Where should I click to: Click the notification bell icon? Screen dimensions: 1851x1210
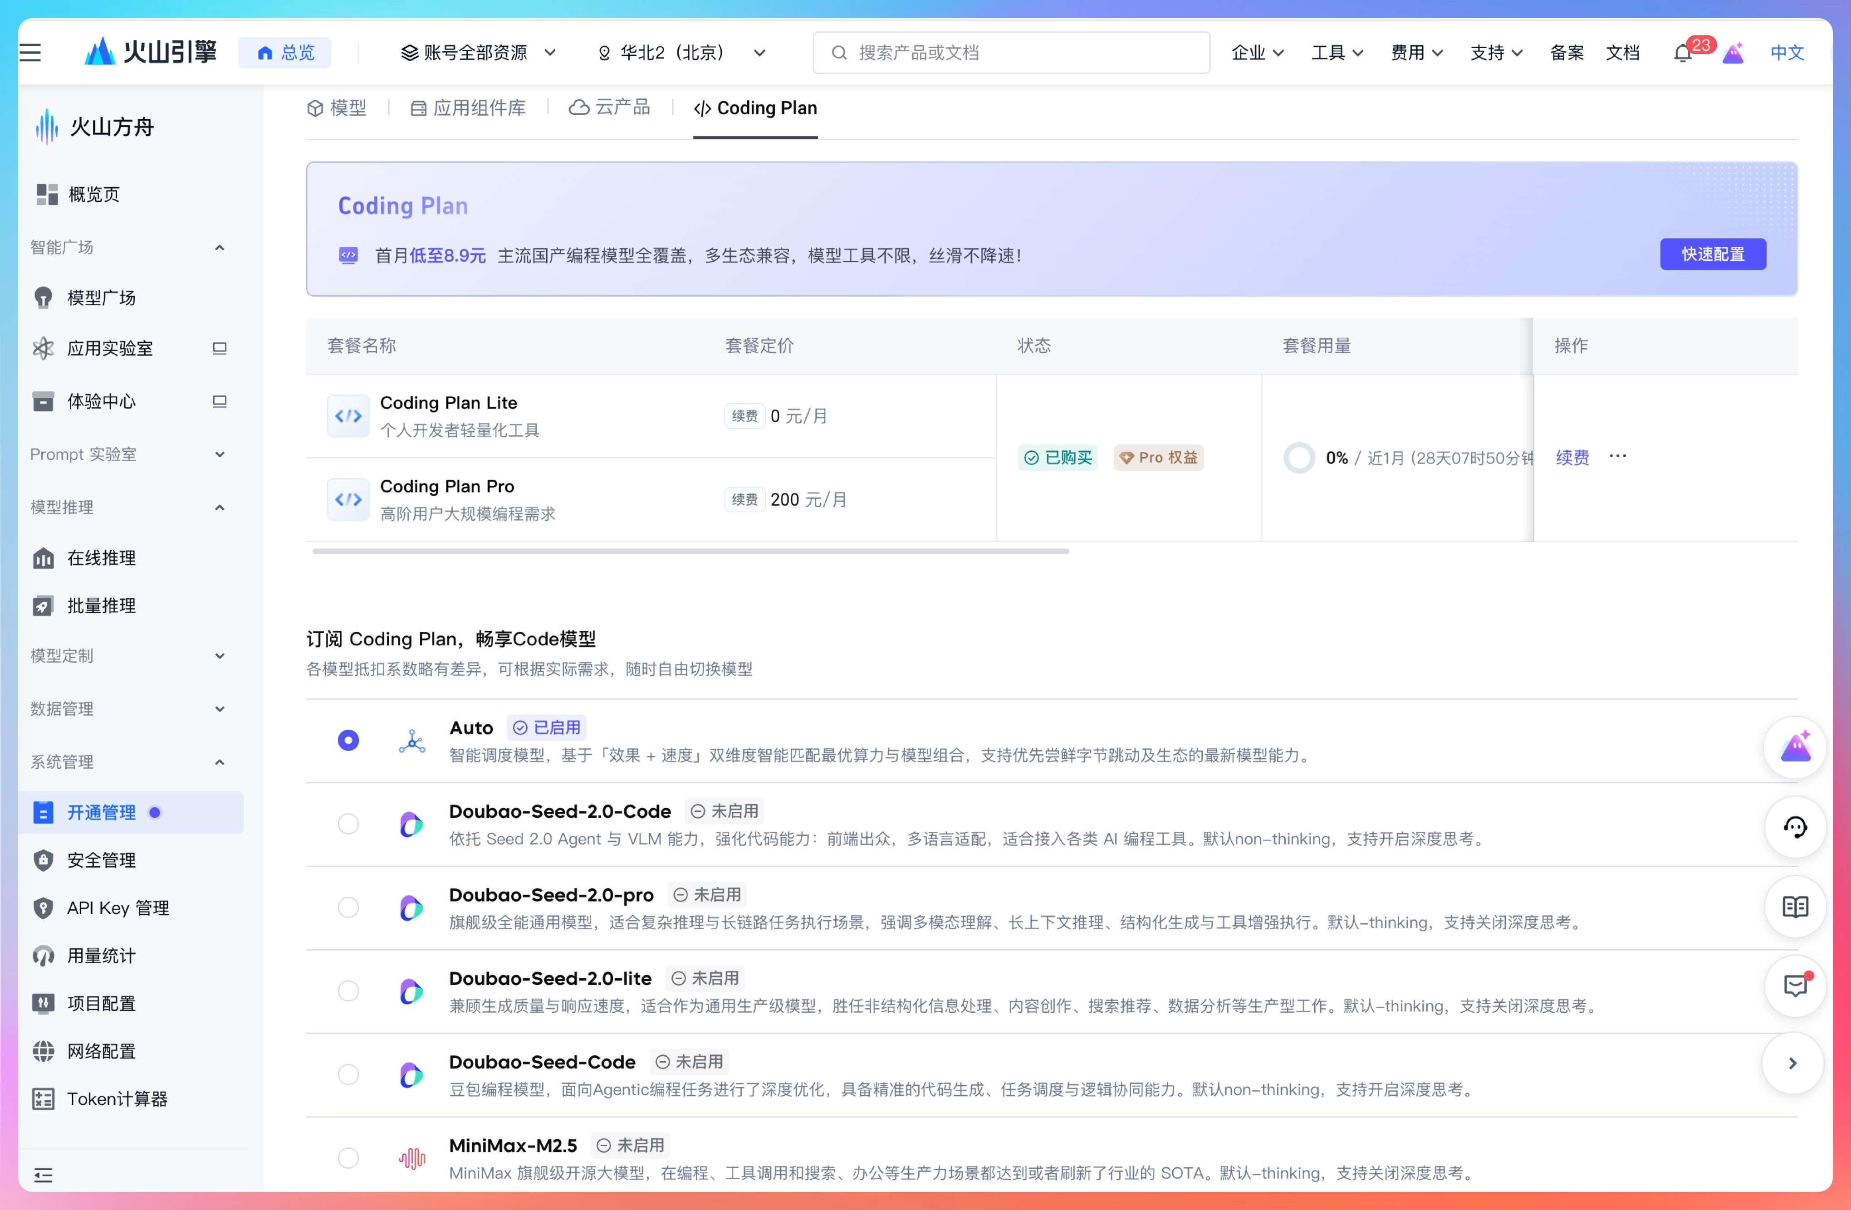(1682, 54)
